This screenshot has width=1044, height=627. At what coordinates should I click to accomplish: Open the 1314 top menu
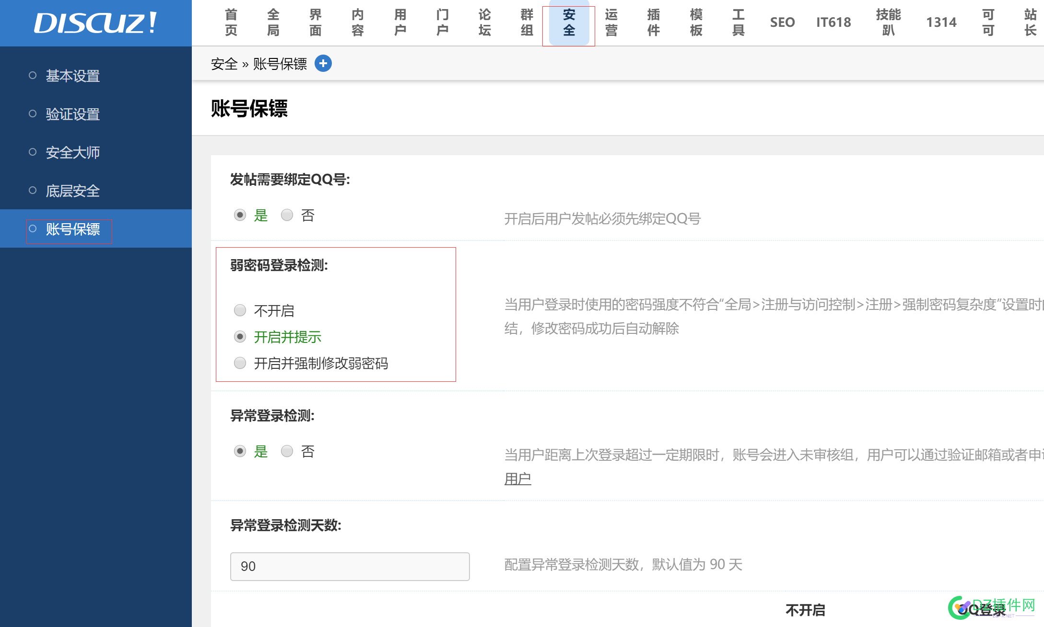click(941, 23)
